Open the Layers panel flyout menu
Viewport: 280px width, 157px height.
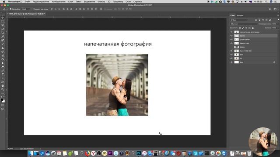coord(278,16)
